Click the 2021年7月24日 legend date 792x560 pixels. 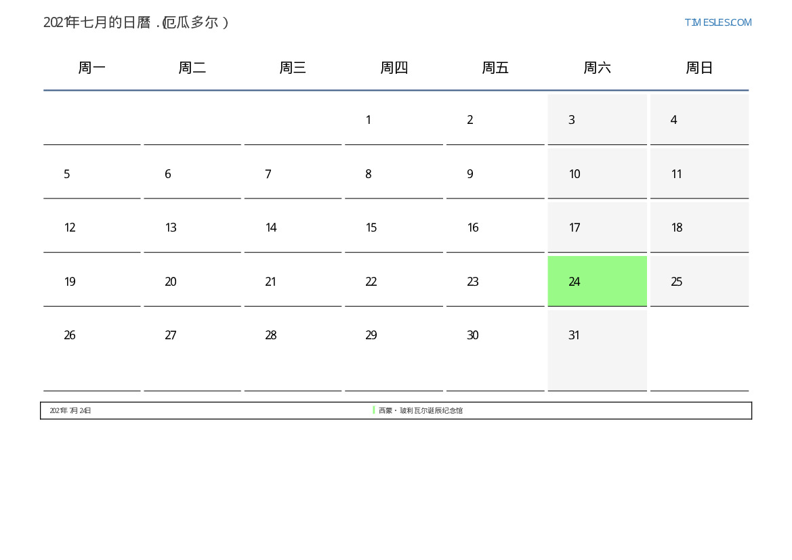click(x=70, y=411)
